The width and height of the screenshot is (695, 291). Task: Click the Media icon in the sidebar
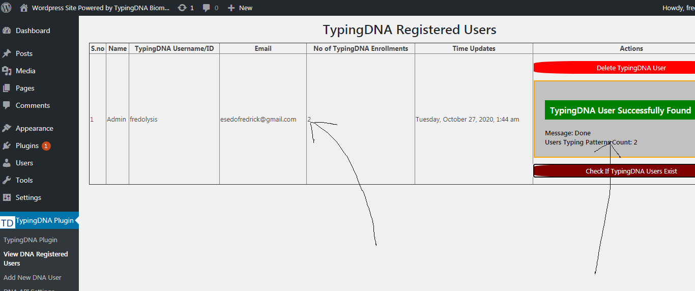pos(7,71)
